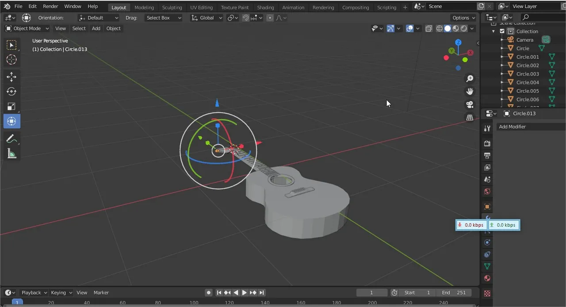Viewport: 566px width, 307px height.
Task: Activate the Cursor tool
Action: point(11,60)
